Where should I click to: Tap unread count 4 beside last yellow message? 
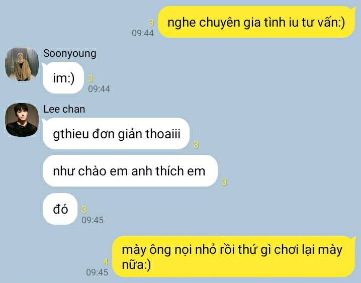(106, 262)
